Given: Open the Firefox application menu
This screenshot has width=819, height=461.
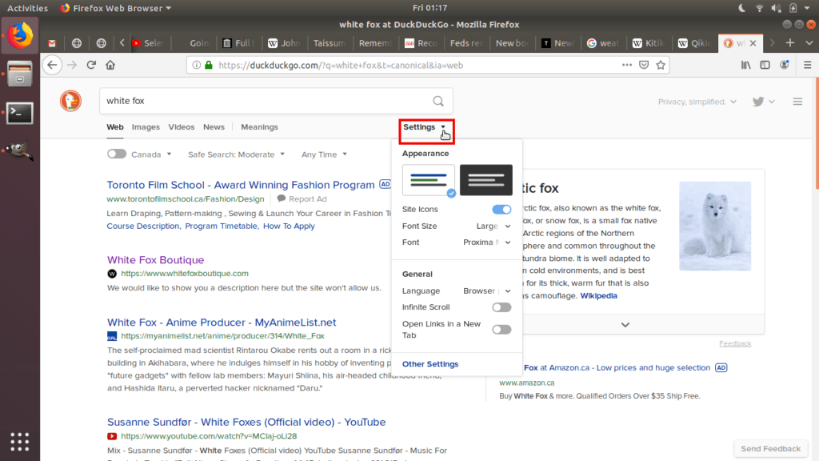Looking at the screenshot, I should click(x=808, y=65).
